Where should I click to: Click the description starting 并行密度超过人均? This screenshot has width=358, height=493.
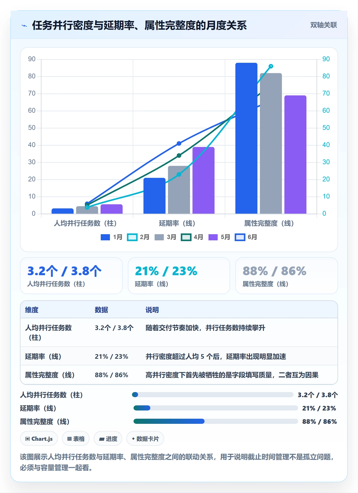click(x=216, y=356)
